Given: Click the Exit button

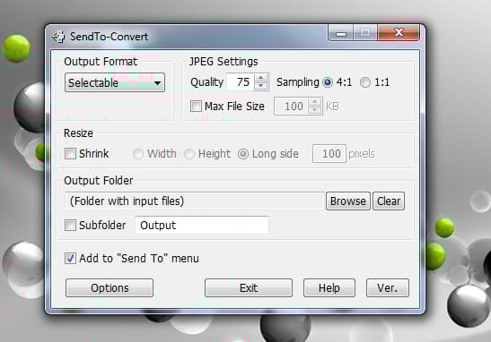Looking at the screenshot, I should pyautogui.click(x=249, y=288).
